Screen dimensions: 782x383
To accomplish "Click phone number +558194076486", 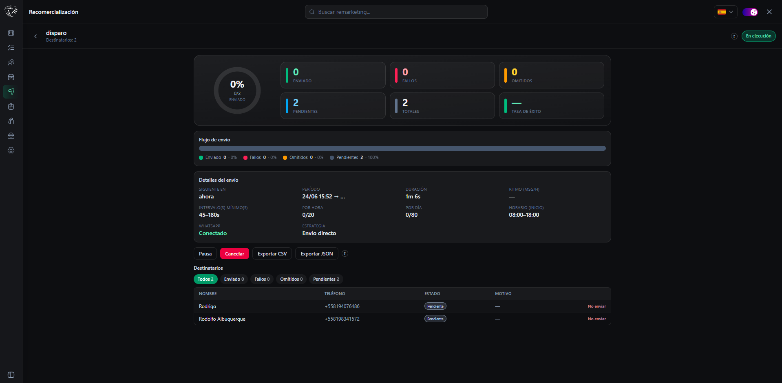I will (x=342, y=306).
